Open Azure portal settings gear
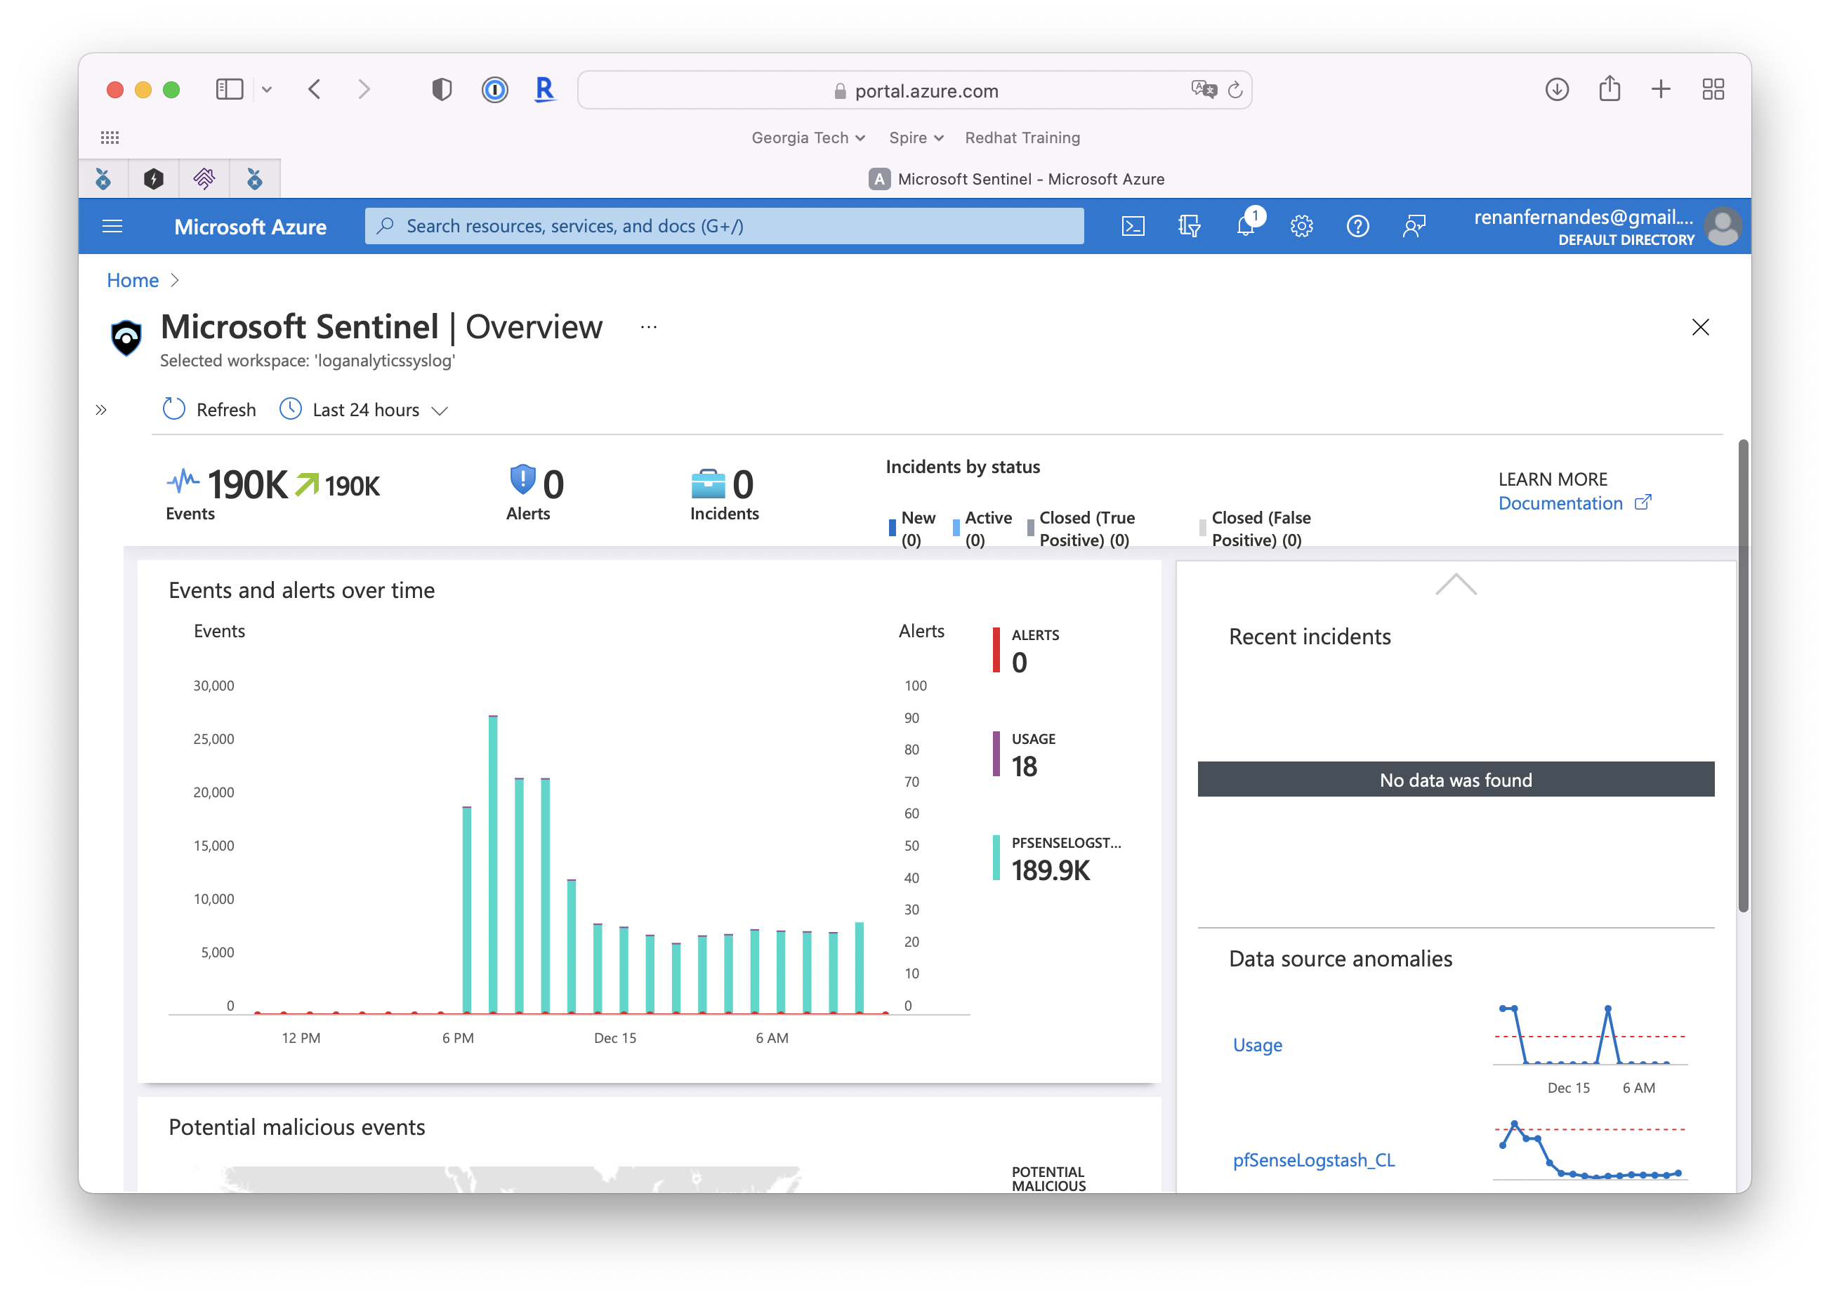This screenshot has width=1830, height=1297. [1301, 226]
